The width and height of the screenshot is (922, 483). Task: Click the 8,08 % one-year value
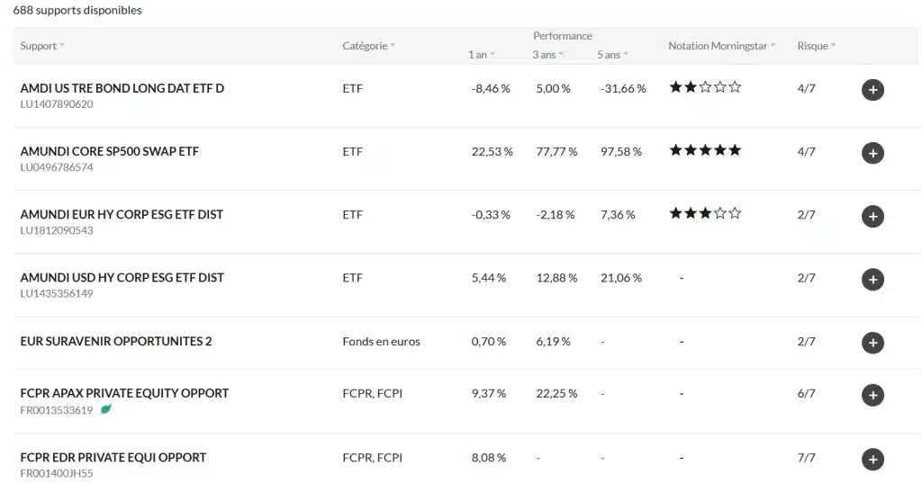pos(489,458)
